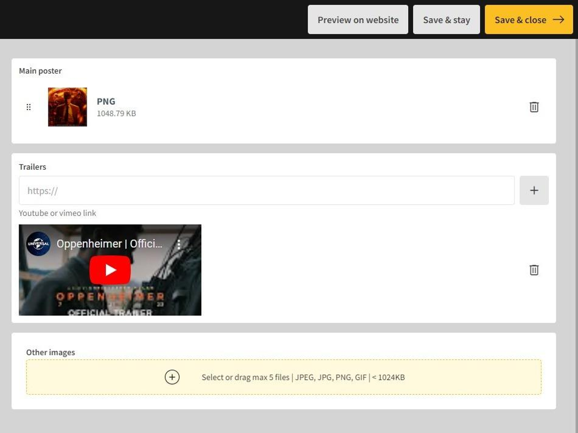Click the Preview on website button
The height and width of the screenshot is (433, 578).
[358, 20]
